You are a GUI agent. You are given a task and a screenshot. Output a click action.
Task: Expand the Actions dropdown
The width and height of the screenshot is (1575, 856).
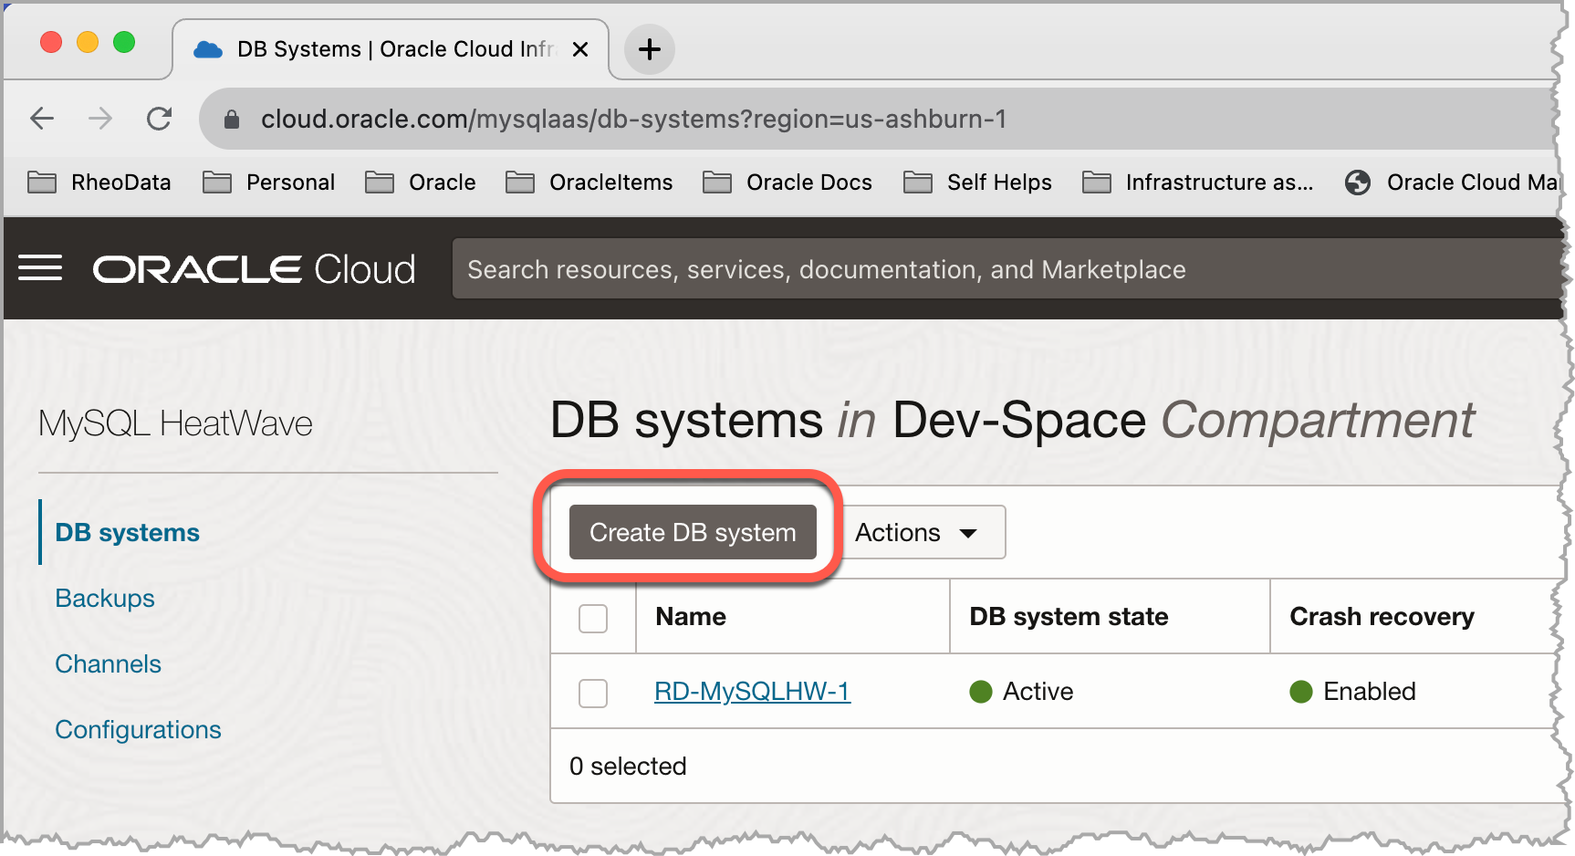923,532
